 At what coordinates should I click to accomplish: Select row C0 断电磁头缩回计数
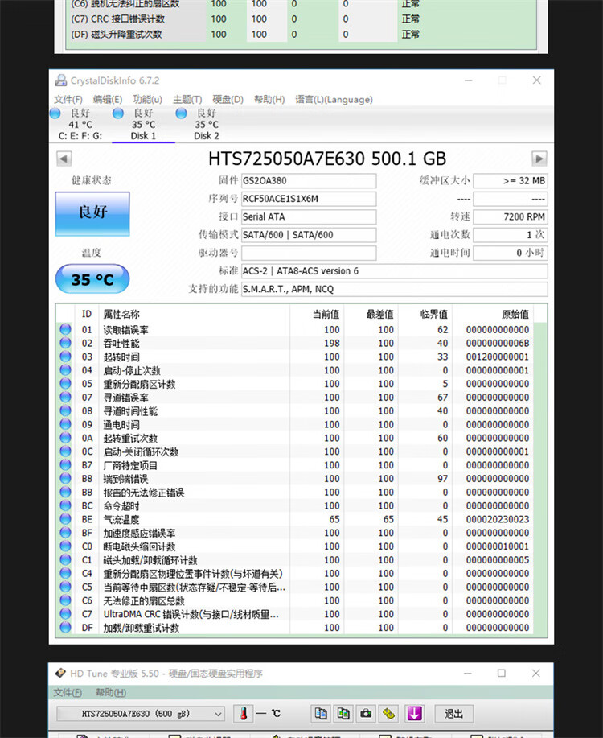295,546
